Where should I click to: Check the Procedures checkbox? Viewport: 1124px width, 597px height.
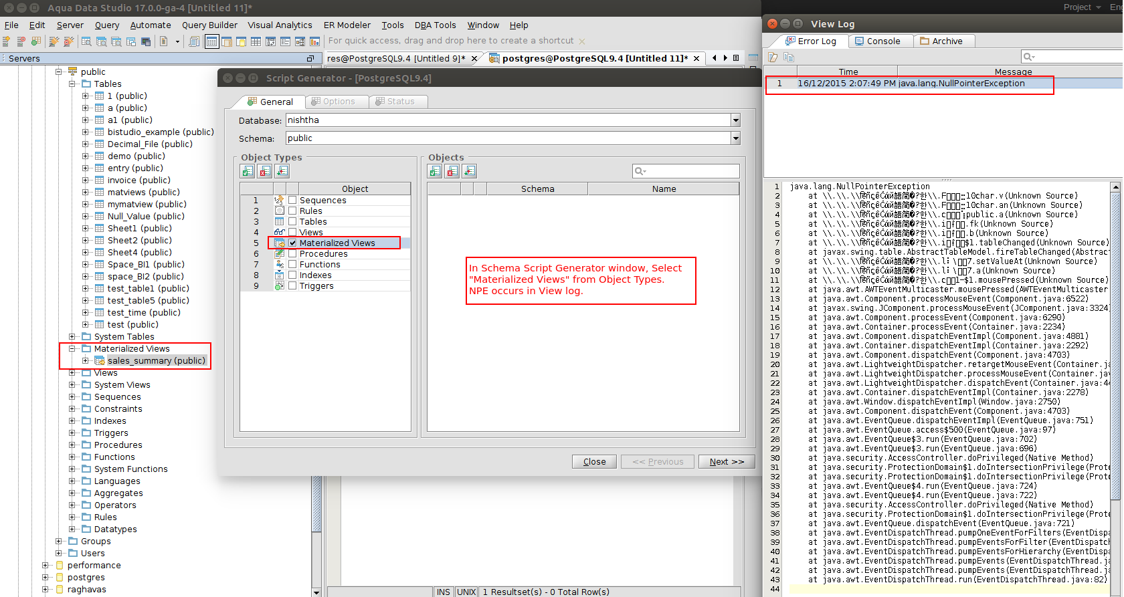click(292, 253)
